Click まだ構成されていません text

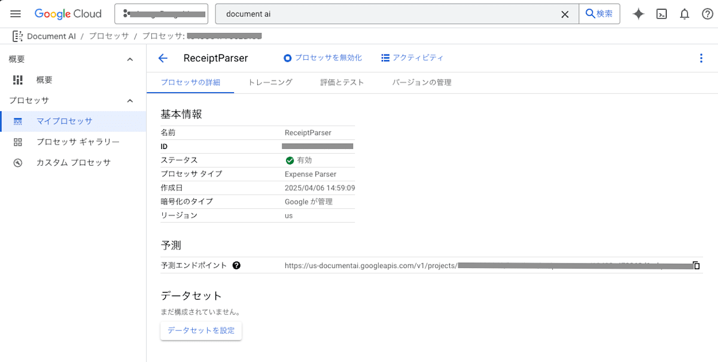point(200,312)
